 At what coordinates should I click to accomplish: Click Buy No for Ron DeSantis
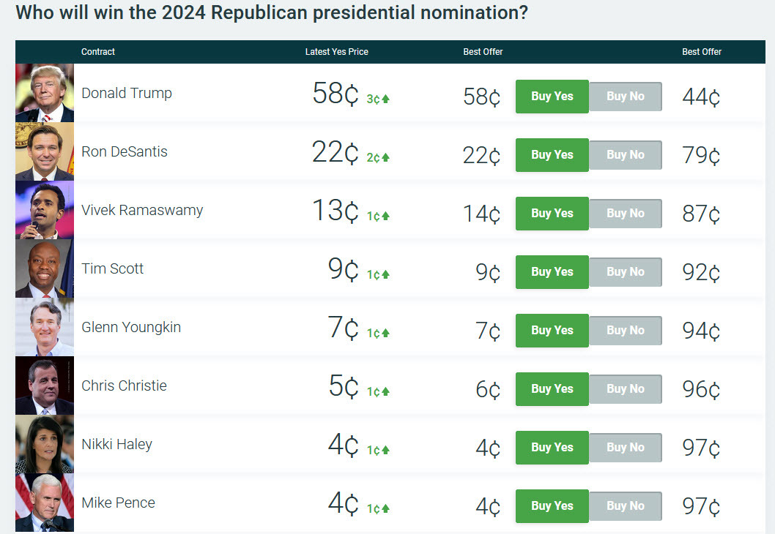coord(625,154)
